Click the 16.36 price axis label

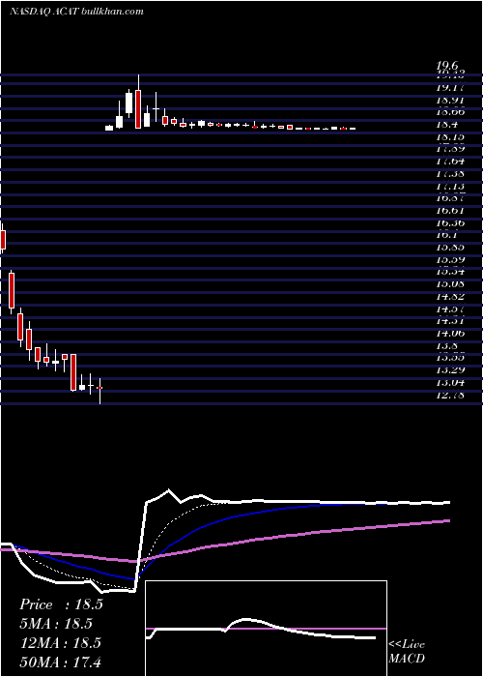(451, 222)
